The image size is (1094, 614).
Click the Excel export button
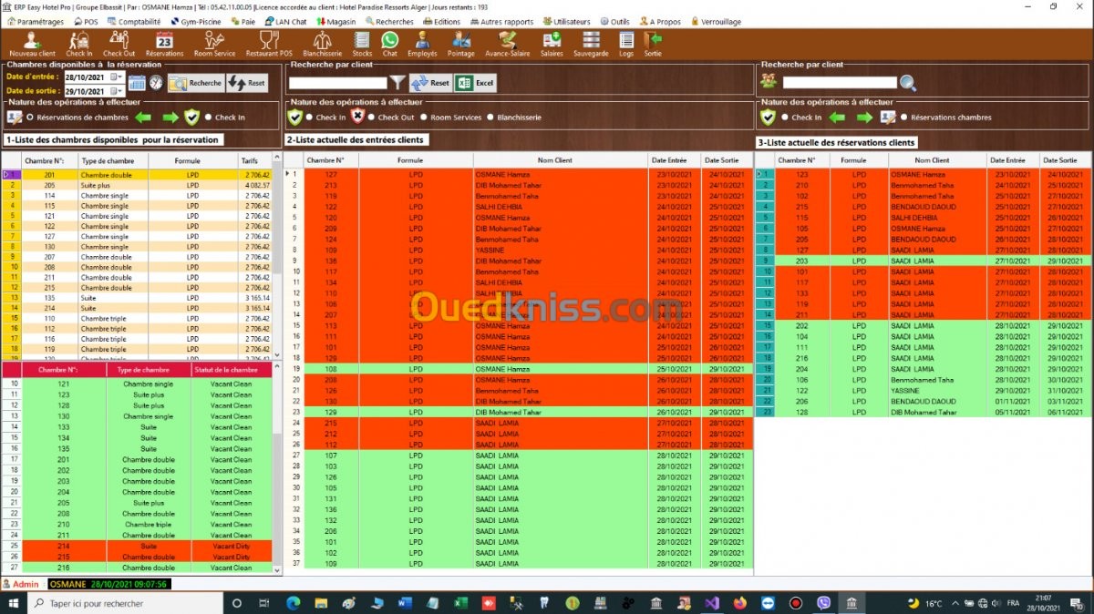click(475, 83)
